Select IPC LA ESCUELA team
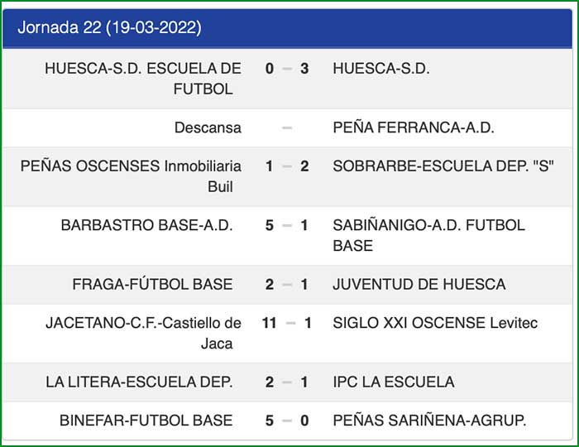The width and height of the screenshot is (579, 447). coord(394,382)
